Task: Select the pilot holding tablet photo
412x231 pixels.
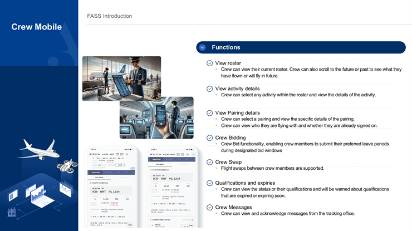Action: point(121,78)
